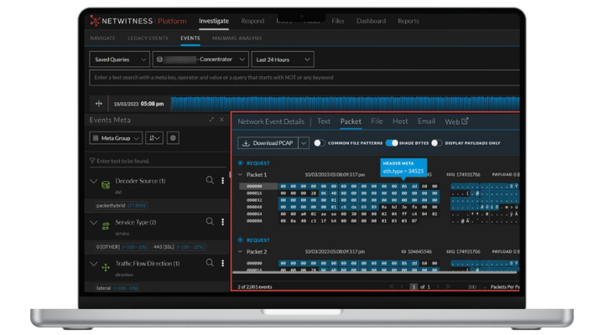
Task: Open the Concentrator service dropdown
Action: [200, 59]
